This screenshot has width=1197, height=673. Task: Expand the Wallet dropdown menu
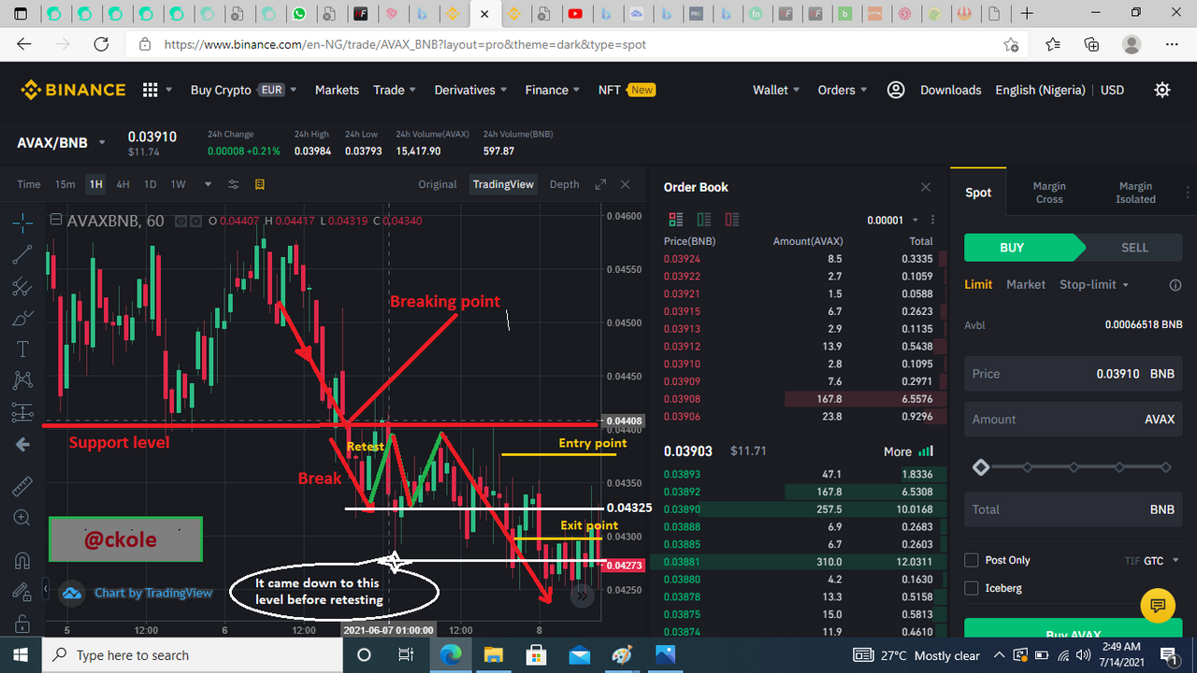coord(776,90)
